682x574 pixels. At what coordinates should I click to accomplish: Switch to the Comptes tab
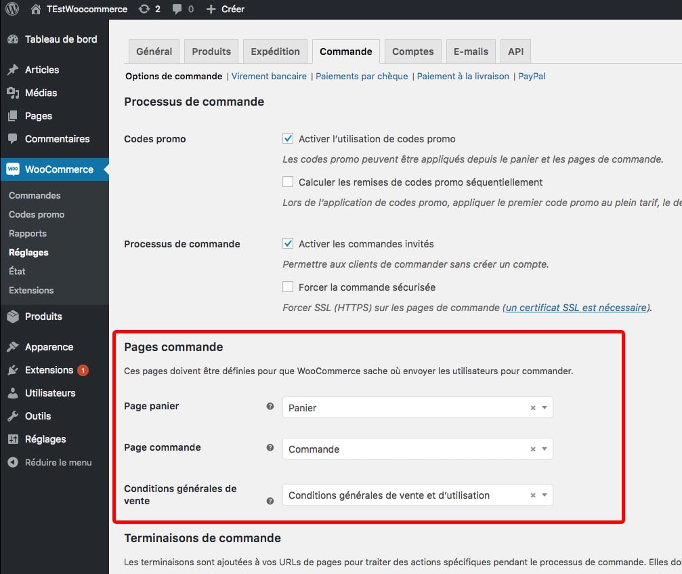click(412, 52)
